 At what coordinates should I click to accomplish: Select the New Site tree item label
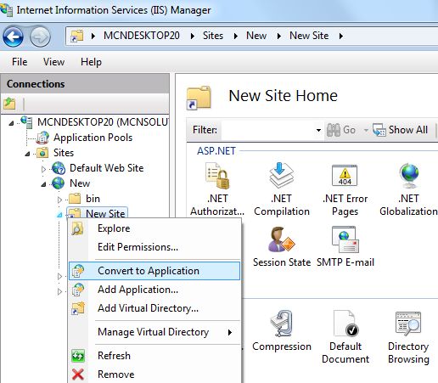pyautogui.click(x=105, y=213)
